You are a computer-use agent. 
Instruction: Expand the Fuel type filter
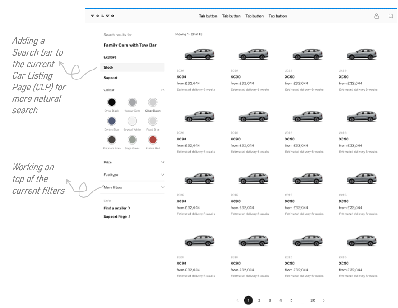pyautogui.click(x=132, y=175)
